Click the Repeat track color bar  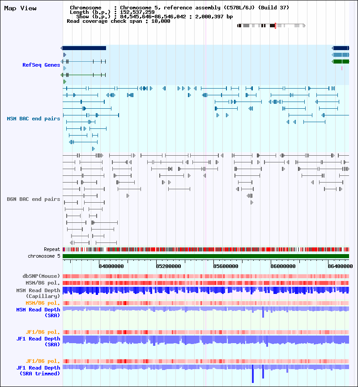(206, 250)
